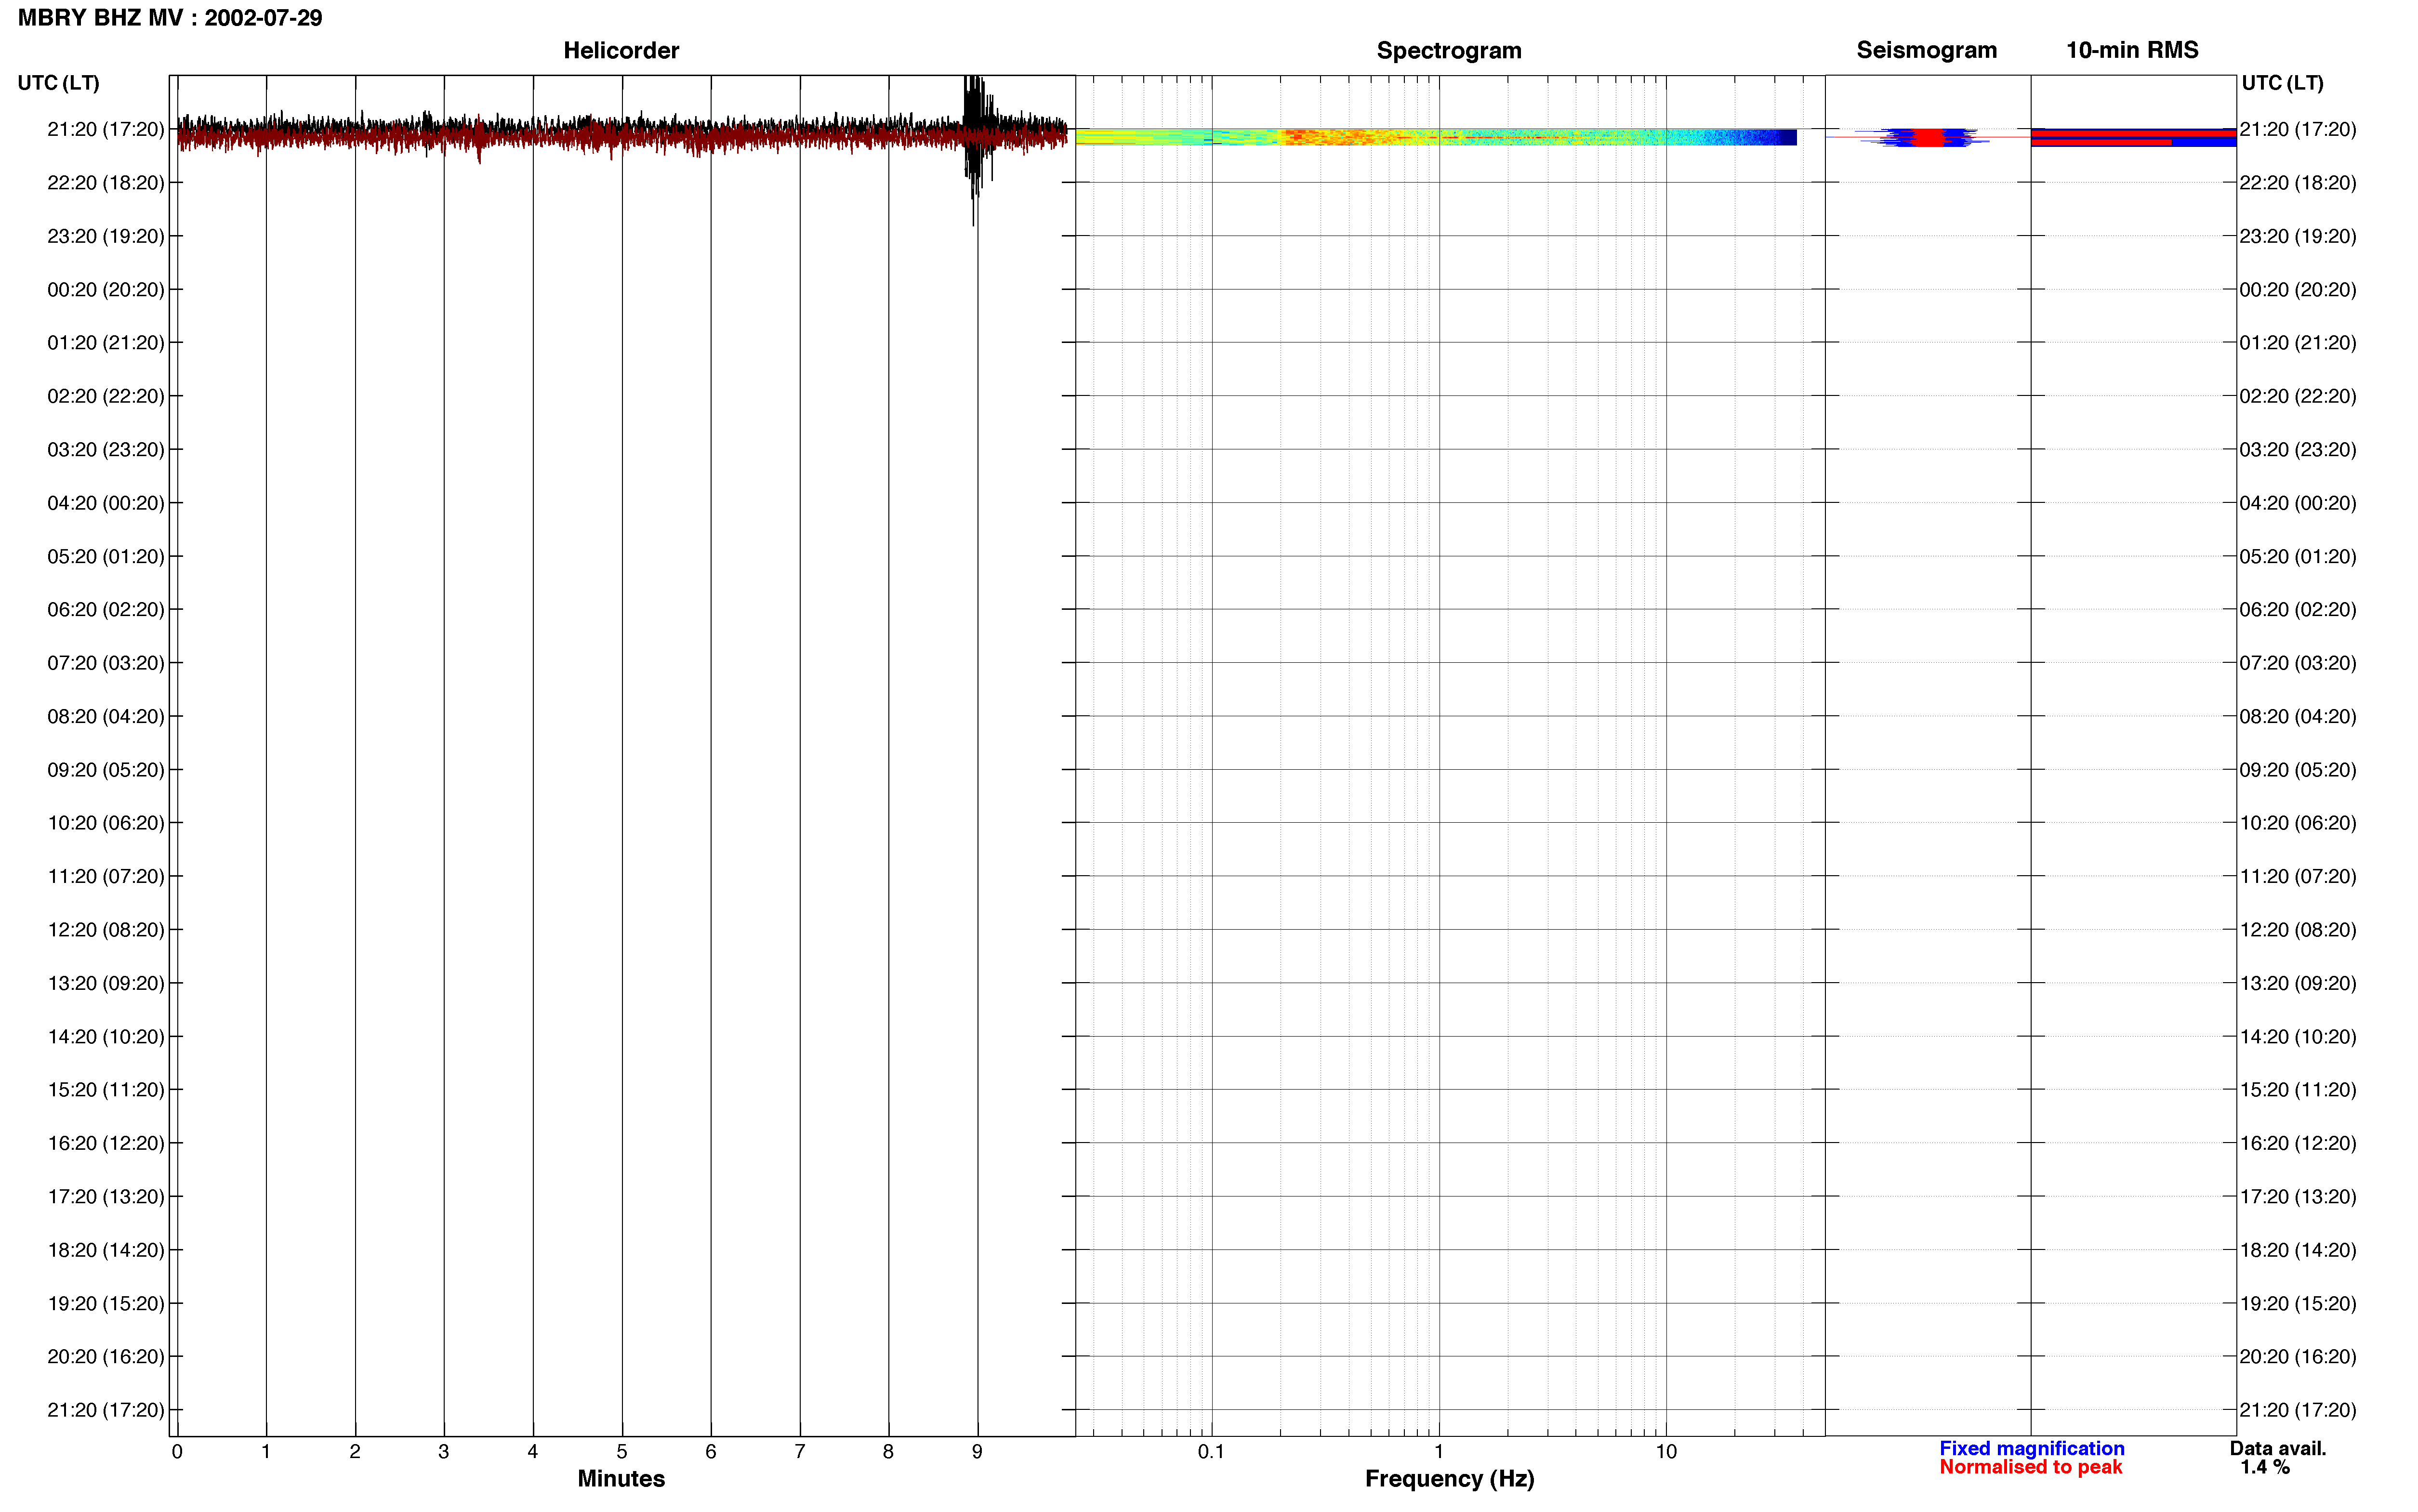
Task: Click the minute 0 tick label
Action: tap(177, 1451)
